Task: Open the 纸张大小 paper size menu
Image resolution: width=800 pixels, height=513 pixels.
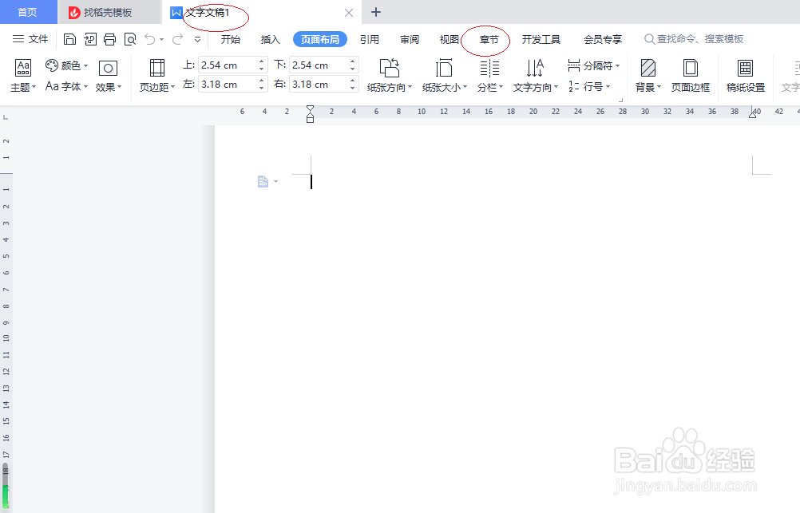Action: pos(445,75)
